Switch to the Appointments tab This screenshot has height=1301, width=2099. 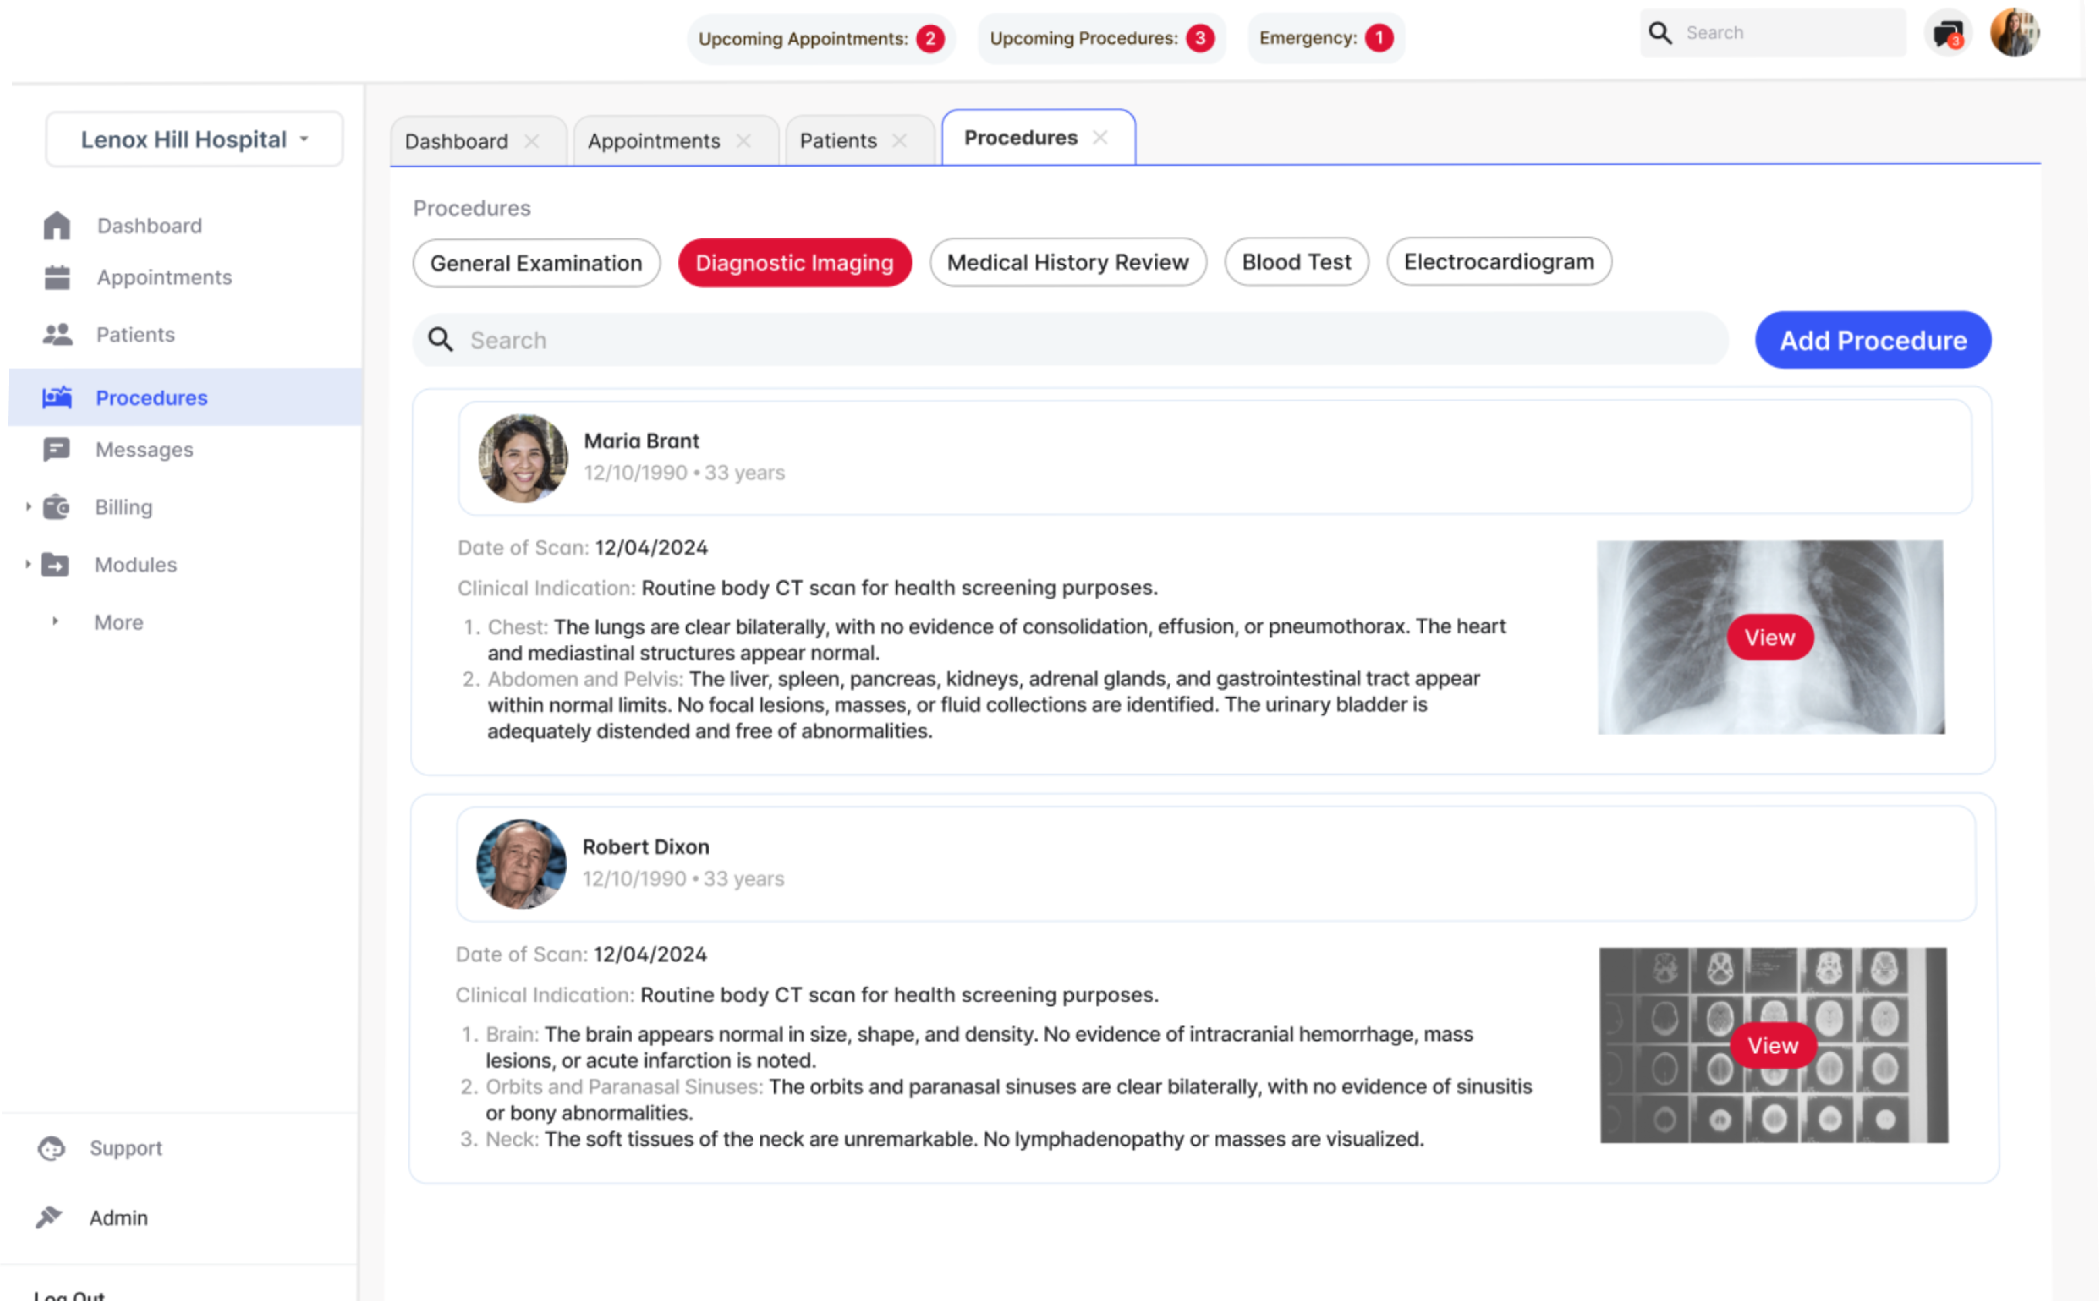(x=653, y=141)
